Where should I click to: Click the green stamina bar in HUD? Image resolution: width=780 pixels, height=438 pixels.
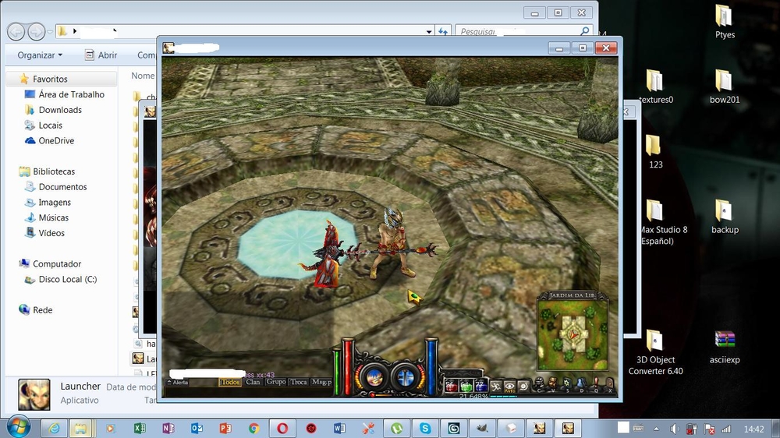click(x=337, y=372)
